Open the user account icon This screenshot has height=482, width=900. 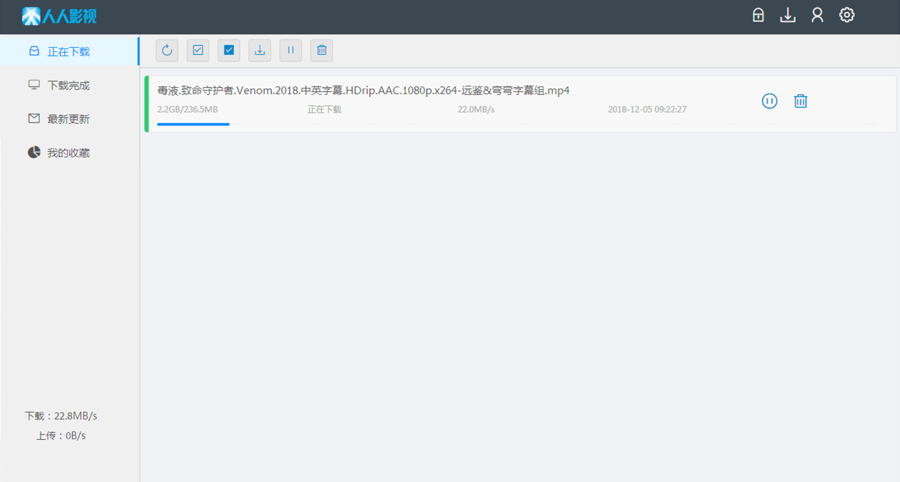click(817, 15)
